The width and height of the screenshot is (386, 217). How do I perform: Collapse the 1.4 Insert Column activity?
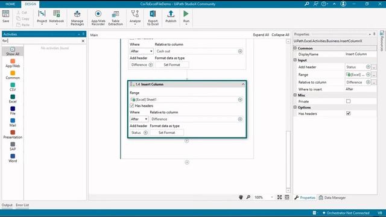pos(243,84)
